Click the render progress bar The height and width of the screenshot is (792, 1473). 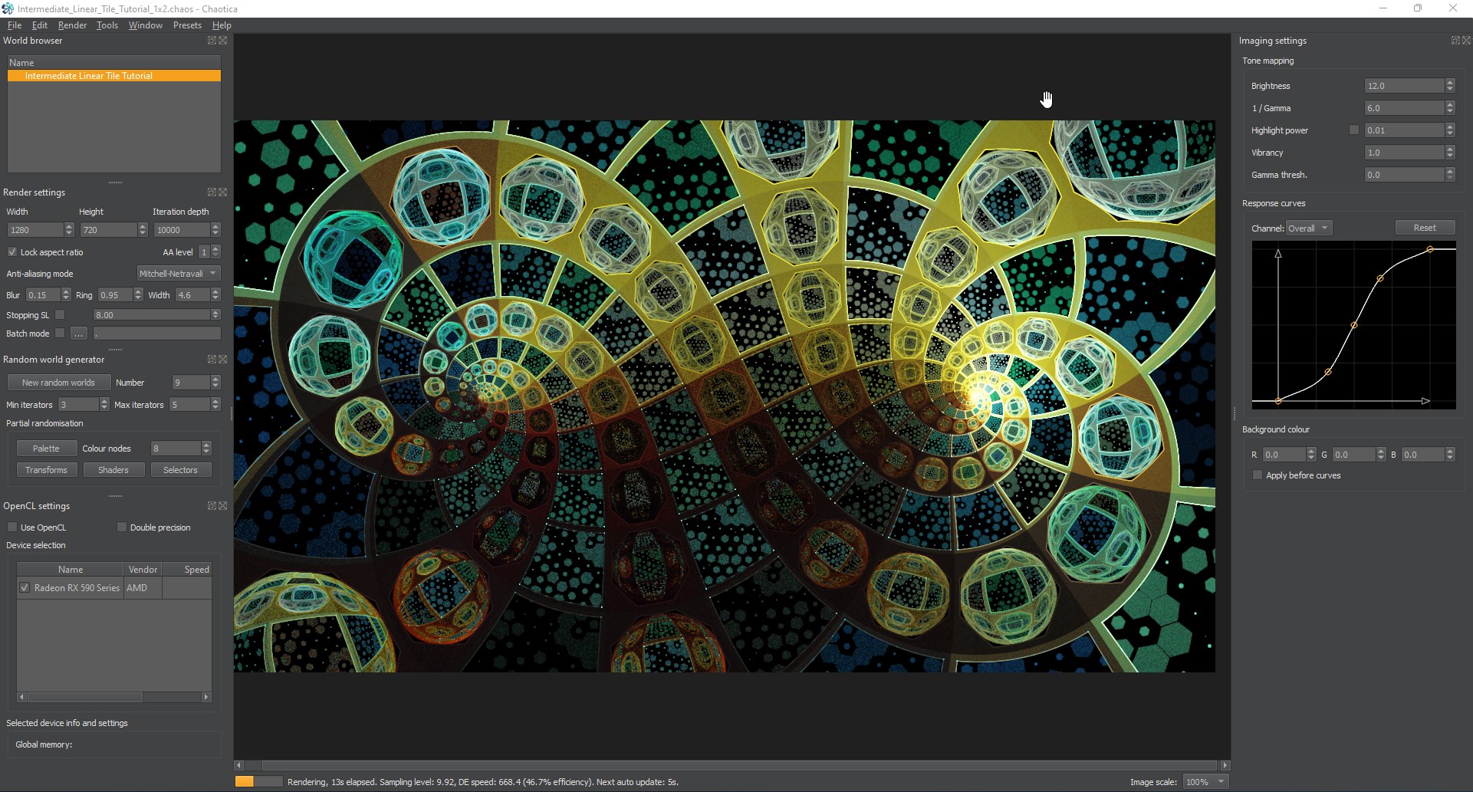point(258,781)
